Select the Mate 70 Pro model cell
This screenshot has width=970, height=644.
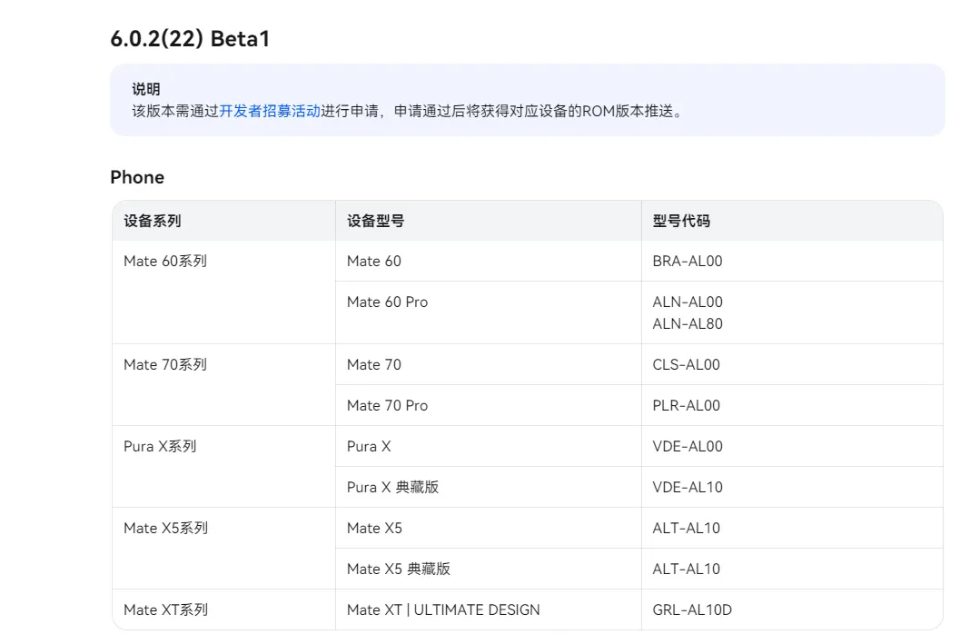pos(489,405)
